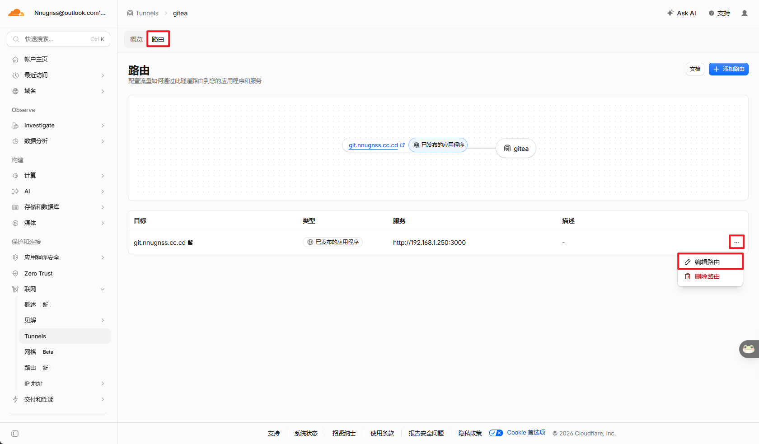Switch to the 路由 tab

pos(158,39)
